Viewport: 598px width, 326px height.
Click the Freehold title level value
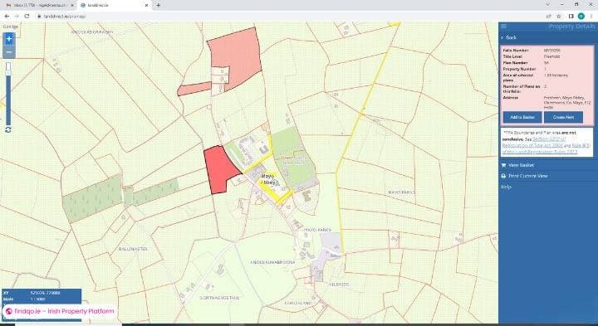coord(551,56)
